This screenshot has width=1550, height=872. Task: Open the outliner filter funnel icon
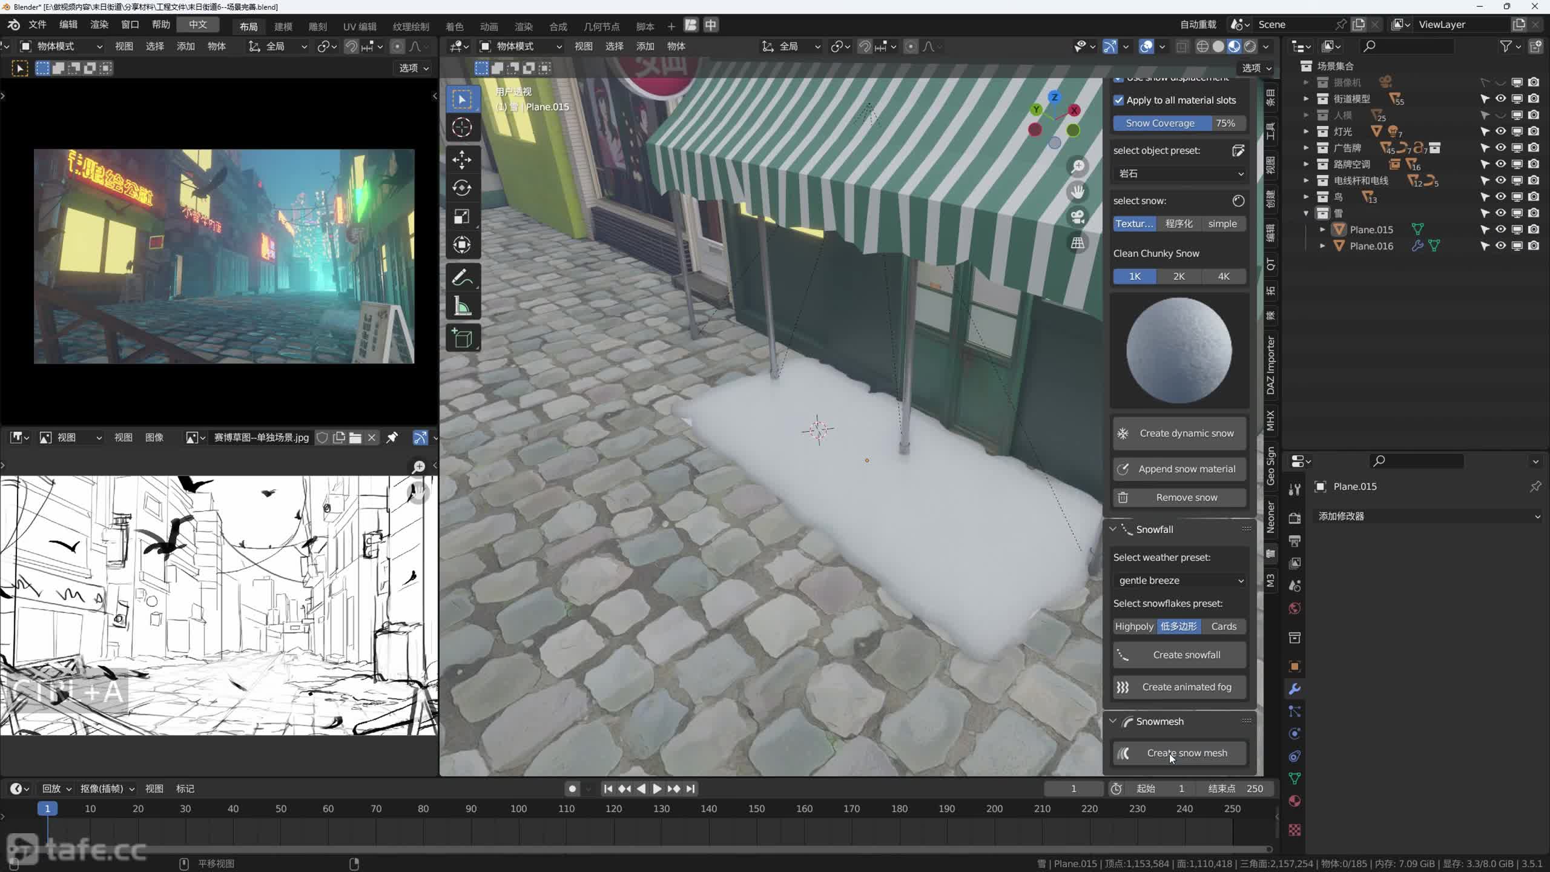[1506, 46]
